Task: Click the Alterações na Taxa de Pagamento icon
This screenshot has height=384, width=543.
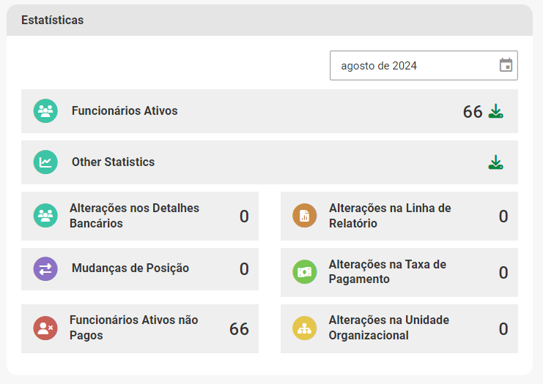Action: tap(305, 272)
